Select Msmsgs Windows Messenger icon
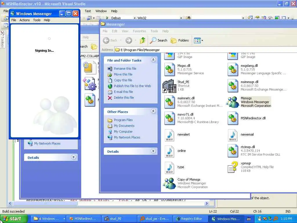297x223 pixels. (233, 102)
